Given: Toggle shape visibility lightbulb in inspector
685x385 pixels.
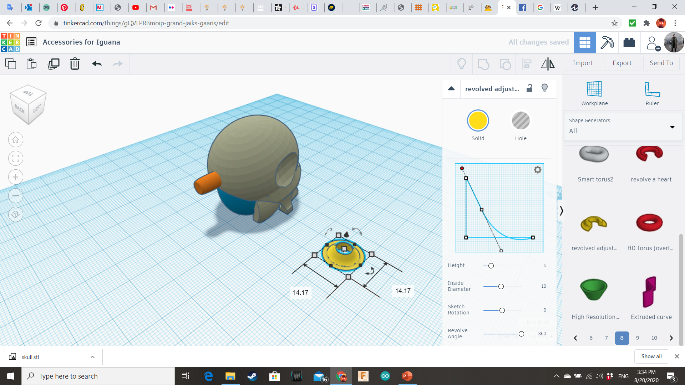Looking at the screenshot, I should click(x=544, y=88).
